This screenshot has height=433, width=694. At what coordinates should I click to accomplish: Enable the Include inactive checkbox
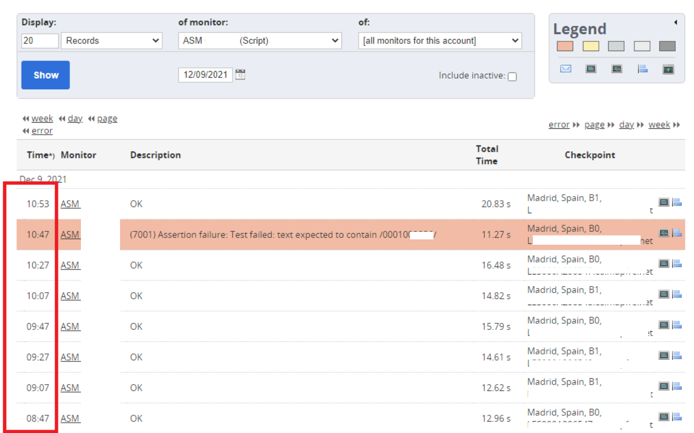pyautogui.click(x=512, y=76)
